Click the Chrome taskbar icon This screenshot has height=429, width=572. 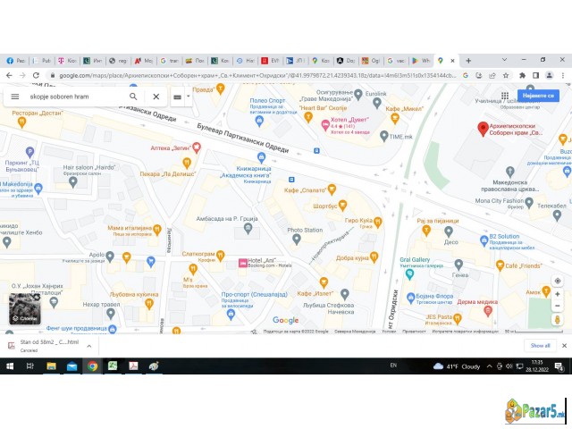coord(92,366)
